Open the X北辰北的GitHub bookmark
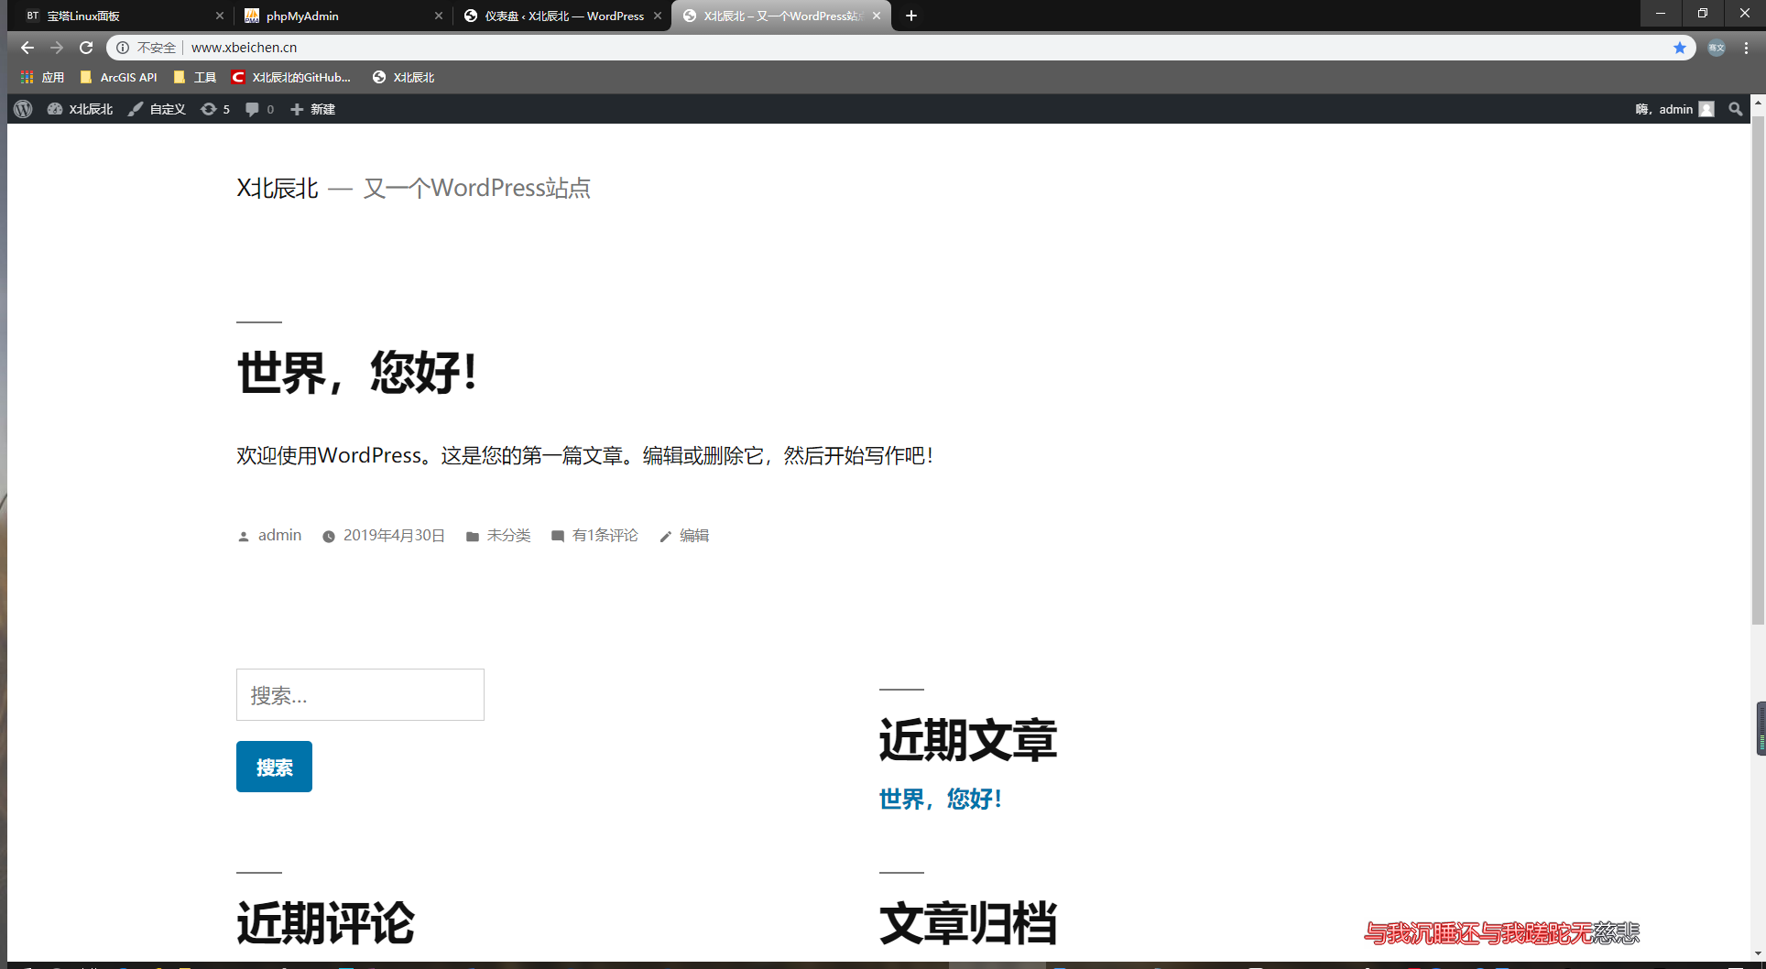The height and width of the screenshot is (969, 1766). (x=291, y=77)
